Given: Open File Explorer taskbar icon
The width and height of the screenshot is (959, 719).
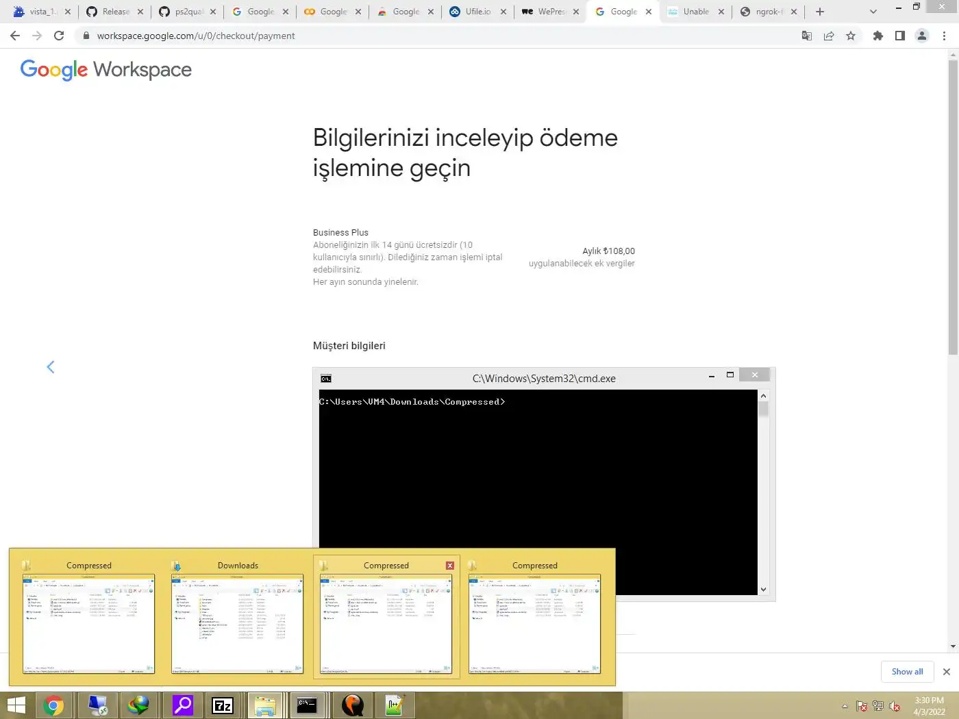Looking at the screenshot, I should coord(265,705).
